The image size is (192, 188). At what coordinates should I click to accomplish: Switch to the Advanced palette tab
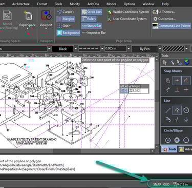(x=185, y=149)
